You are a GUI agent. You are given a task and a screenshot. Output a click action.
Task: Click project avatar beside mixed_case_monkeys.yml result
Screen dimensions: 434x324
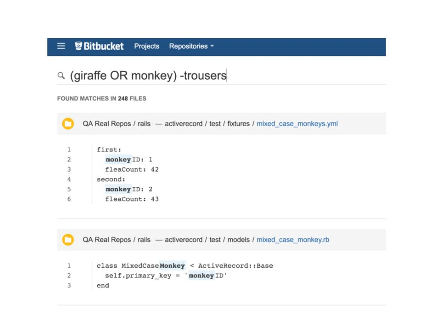(68, 124)
